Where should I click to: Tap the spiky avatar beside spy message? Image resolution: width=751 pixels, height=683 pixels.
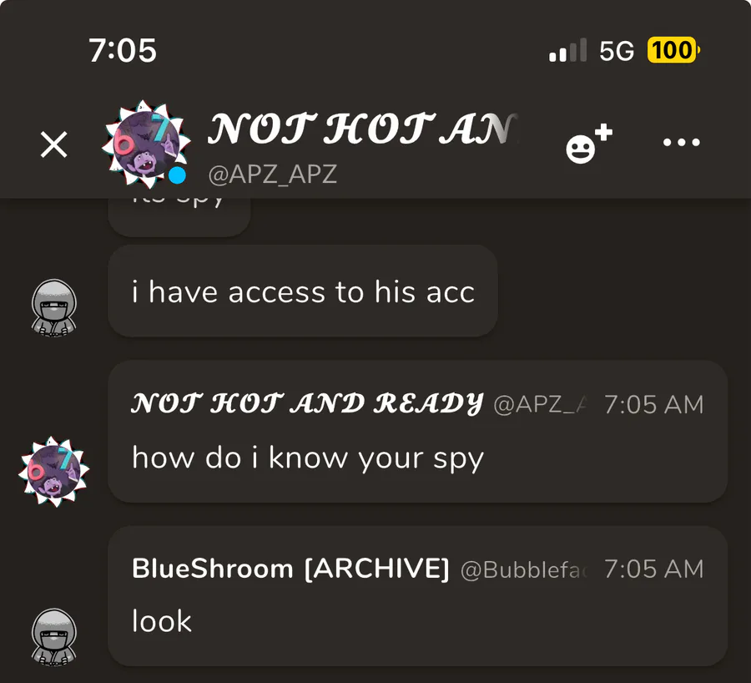click(54, 471)
